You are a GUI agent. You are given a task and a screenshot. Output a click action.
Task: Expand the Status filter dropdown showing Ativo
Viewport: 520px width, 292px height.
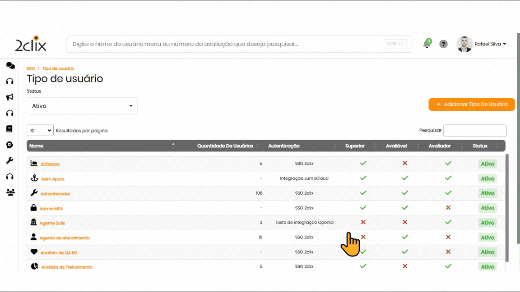click(82, 106)
